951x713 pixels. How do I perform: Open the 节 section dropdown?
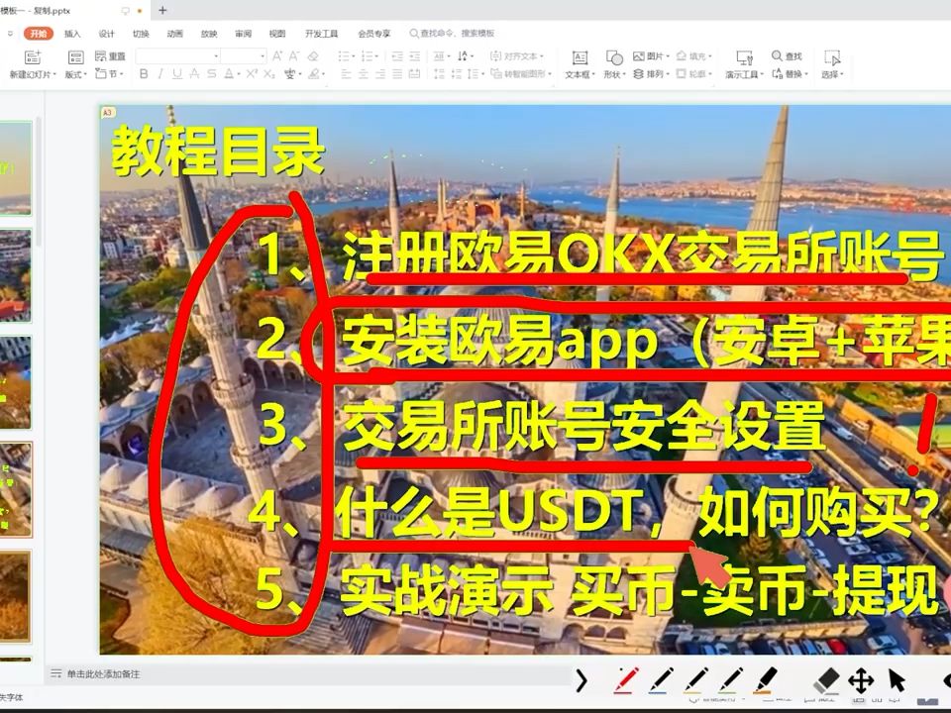coord(110,74)
